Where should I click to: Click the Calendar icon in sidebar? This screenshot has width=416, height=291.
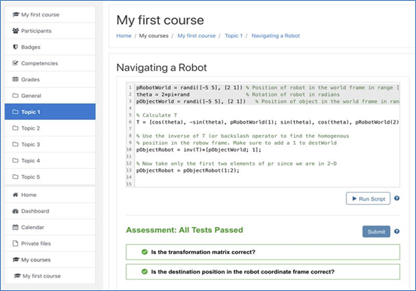pos(15,227)
